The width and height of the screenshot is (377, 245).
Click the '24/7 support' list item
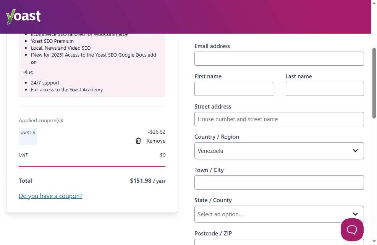pyautogui.click(x=45, y=83)
